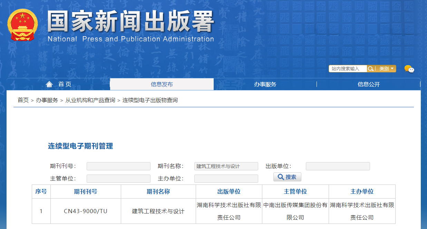Focus the 出版单位 input field
The width and height of the screenshot is (427, 229).
tap(338, 166)
